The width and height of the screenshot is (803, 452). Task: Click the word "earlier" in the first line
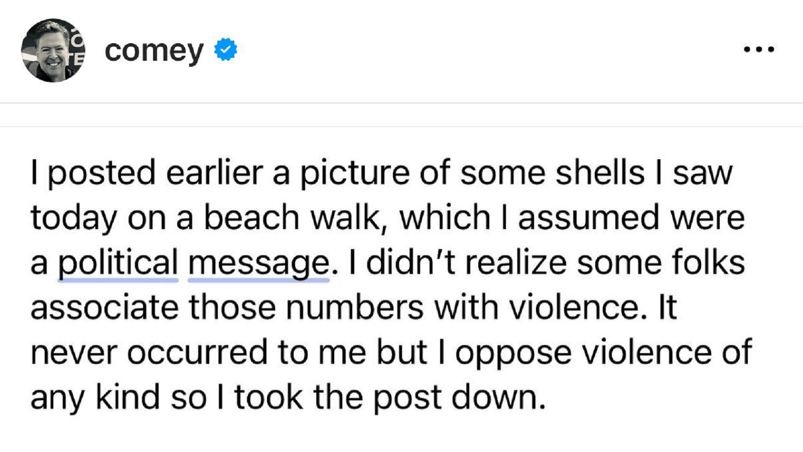[214, 173]
